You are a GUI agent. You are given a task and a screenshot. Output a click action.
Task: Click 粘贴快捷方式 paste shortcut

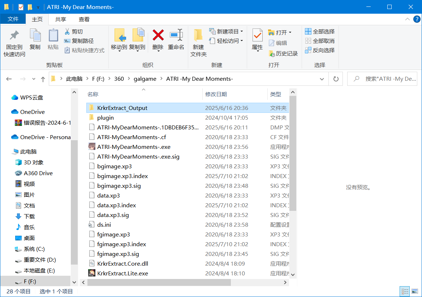click(x=84, y=50)
